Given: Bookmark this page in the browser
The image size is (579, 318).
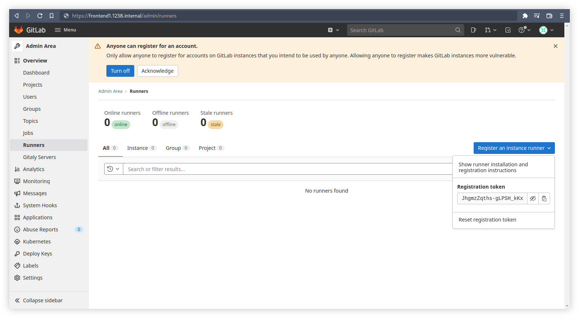Looking at the screenshot, I should (52, 16).
